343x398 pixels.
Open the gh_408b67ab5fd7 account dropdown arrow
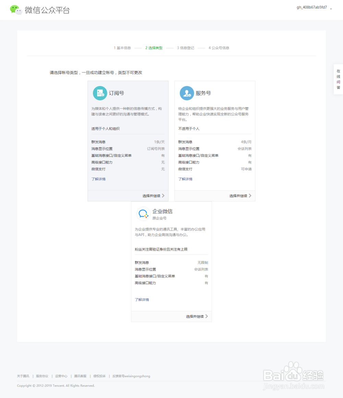coord(331,9)
